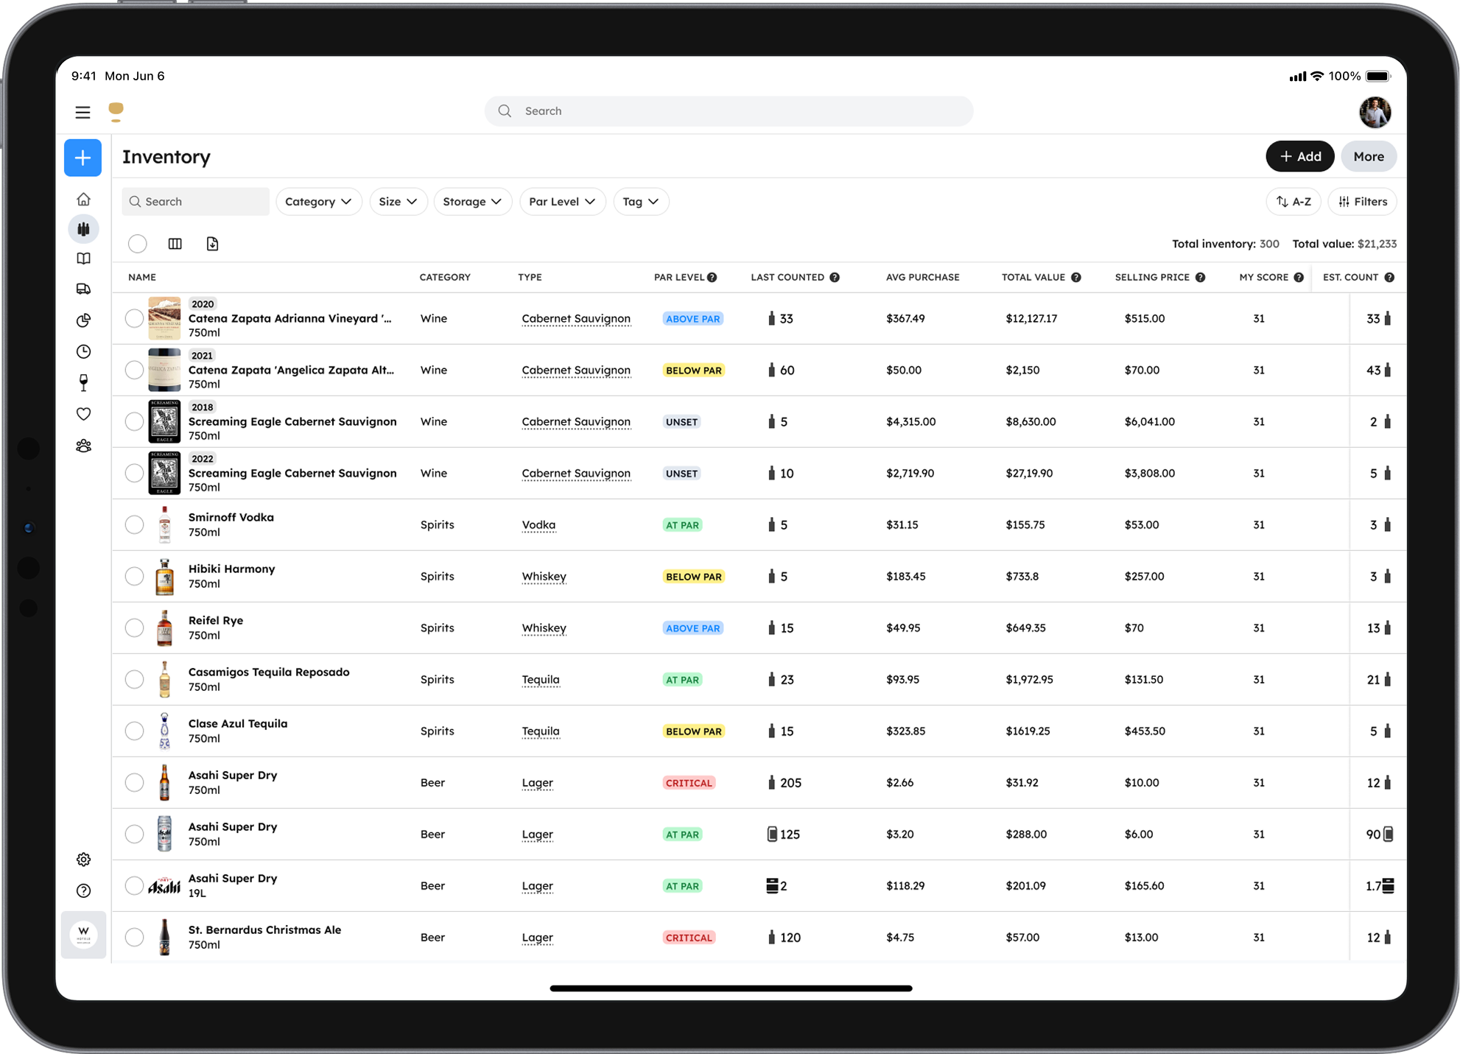Open Tequila type link for Clase Azul

(541, 731)
